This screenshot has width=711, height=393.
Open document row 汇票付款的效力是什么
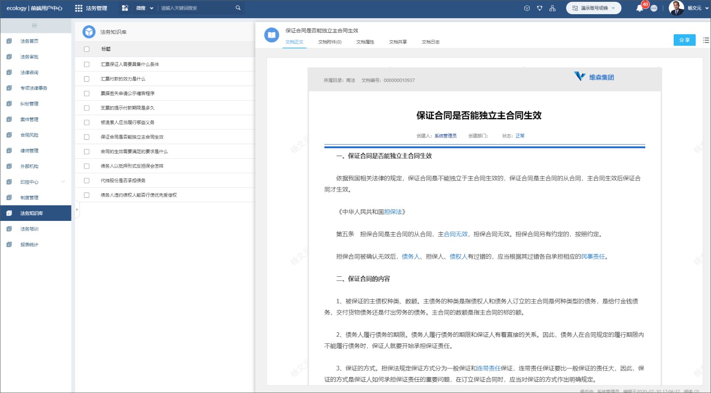pyautogui.click(x=123, y=79)
